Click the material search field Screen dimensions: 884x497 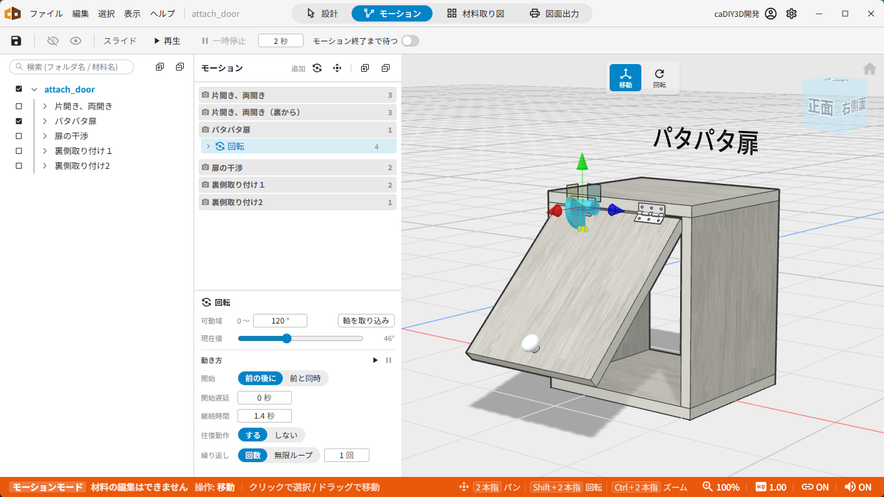pos(71,67)
